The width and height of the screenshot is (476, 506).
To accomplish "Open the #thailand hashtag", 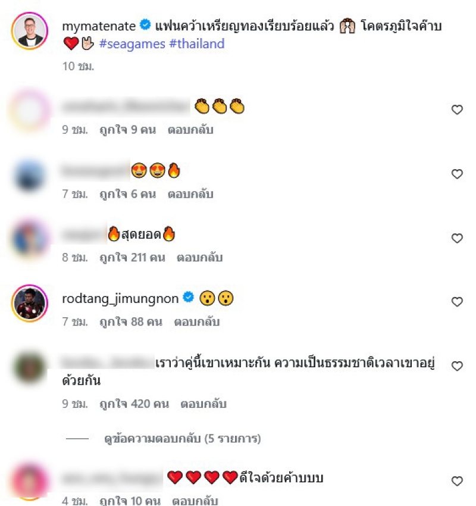I will 197,43.
